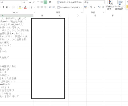This screenshot has width=128, height=106.
Task: Apply the yellow fill color bucket
Action: (20, 7)
